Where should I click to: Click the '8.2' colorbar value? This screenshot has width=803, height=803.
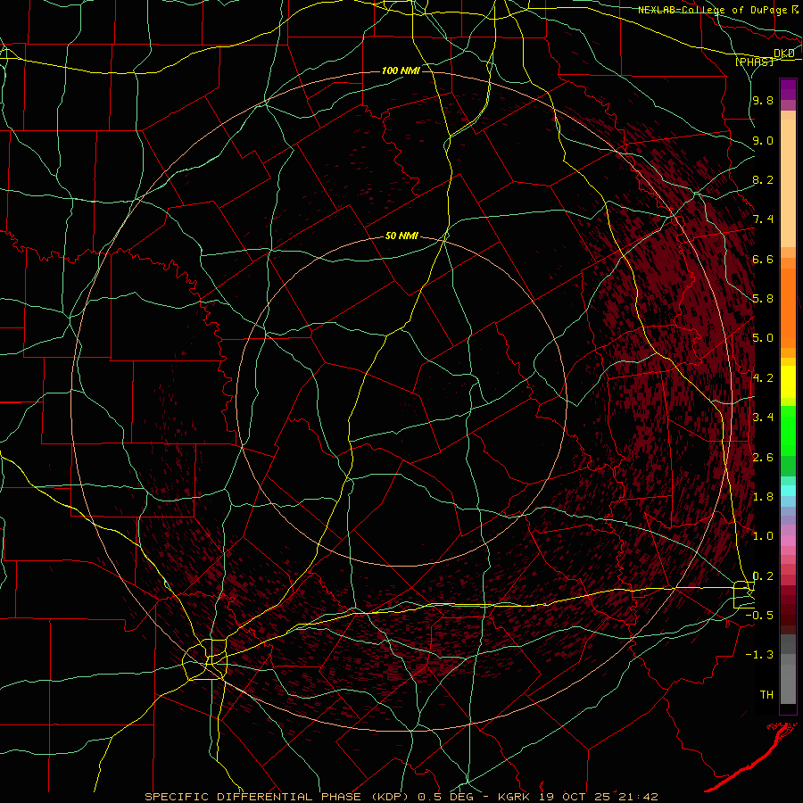(763, 179)
